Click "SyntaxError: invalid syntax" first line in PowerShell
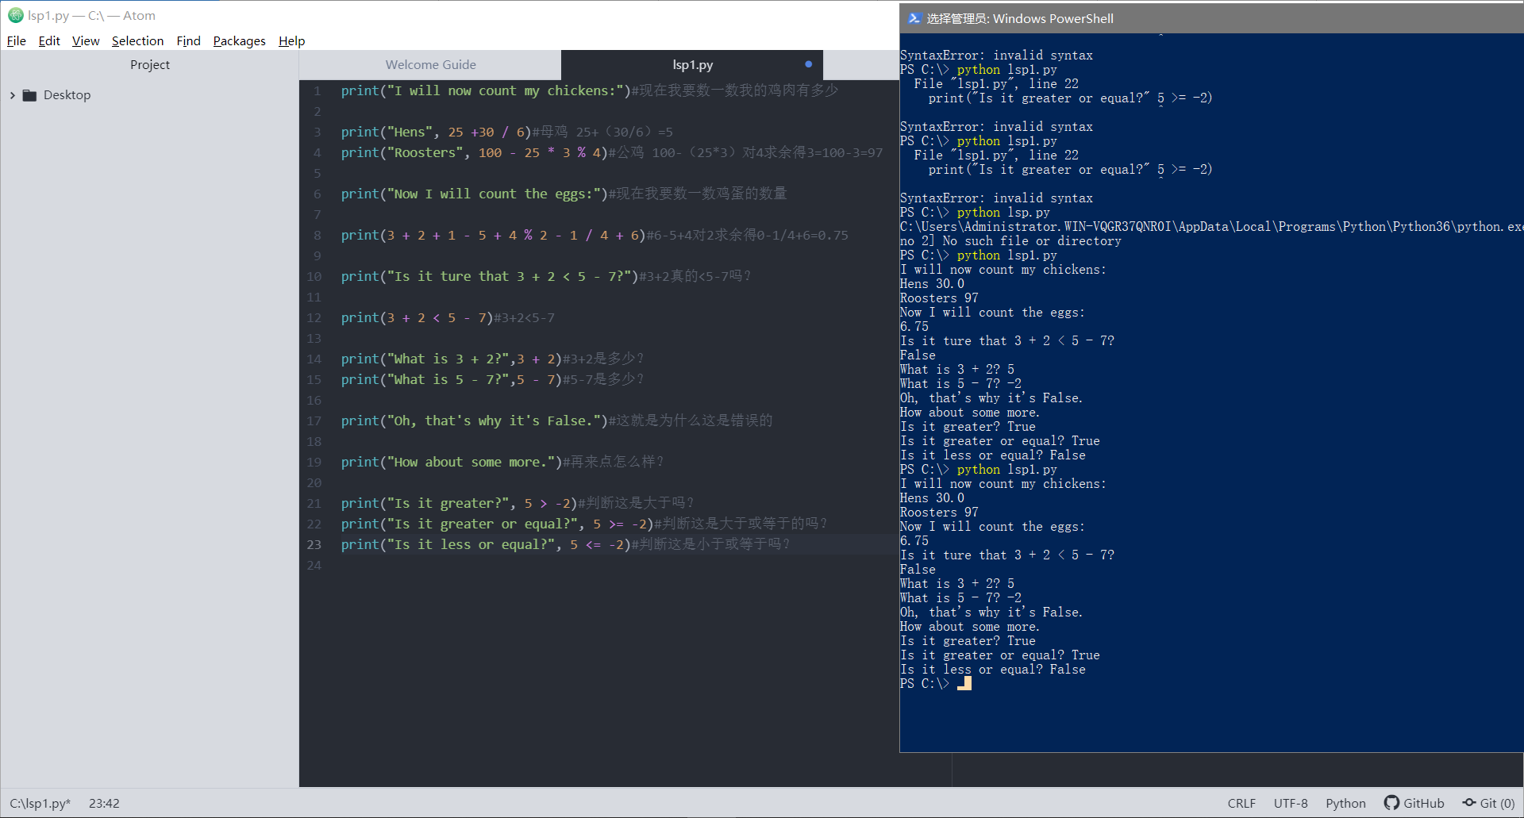This screenshot has height=818, width=1524. [996, 56]
